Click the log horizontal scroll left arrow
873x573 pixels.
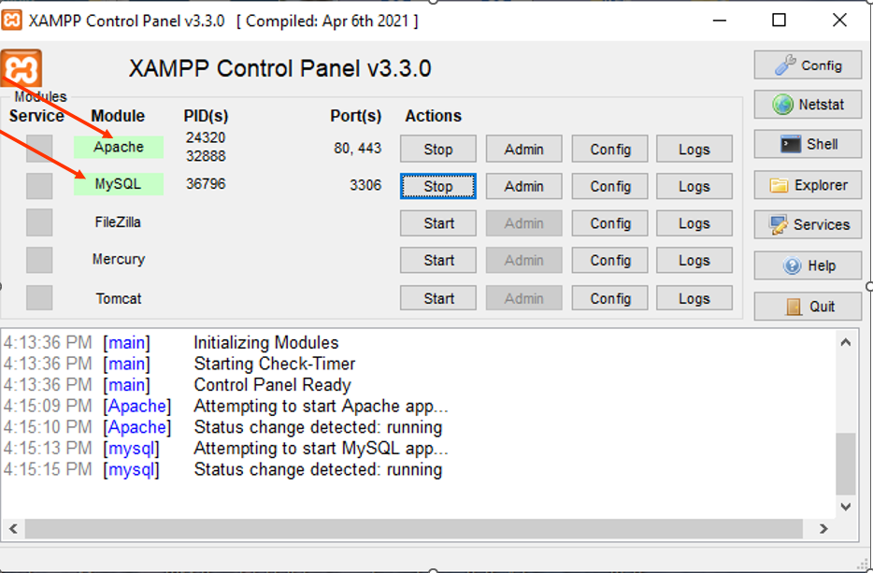coord(13,528)
